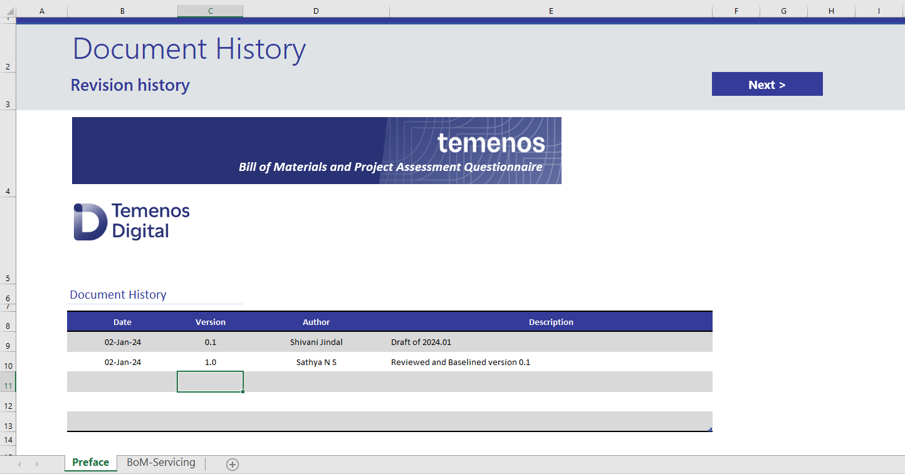Image resolution: width=905 pixels, height=474 pixels.
Task: Select the Preface sheet tab
Action: point(91,463)
